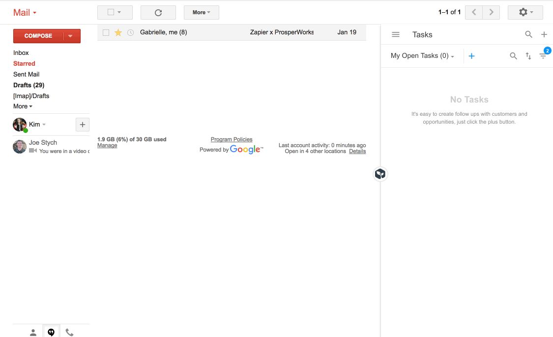Click the blue plus to add task
The image size is (553, 337).
click(471, 56)
